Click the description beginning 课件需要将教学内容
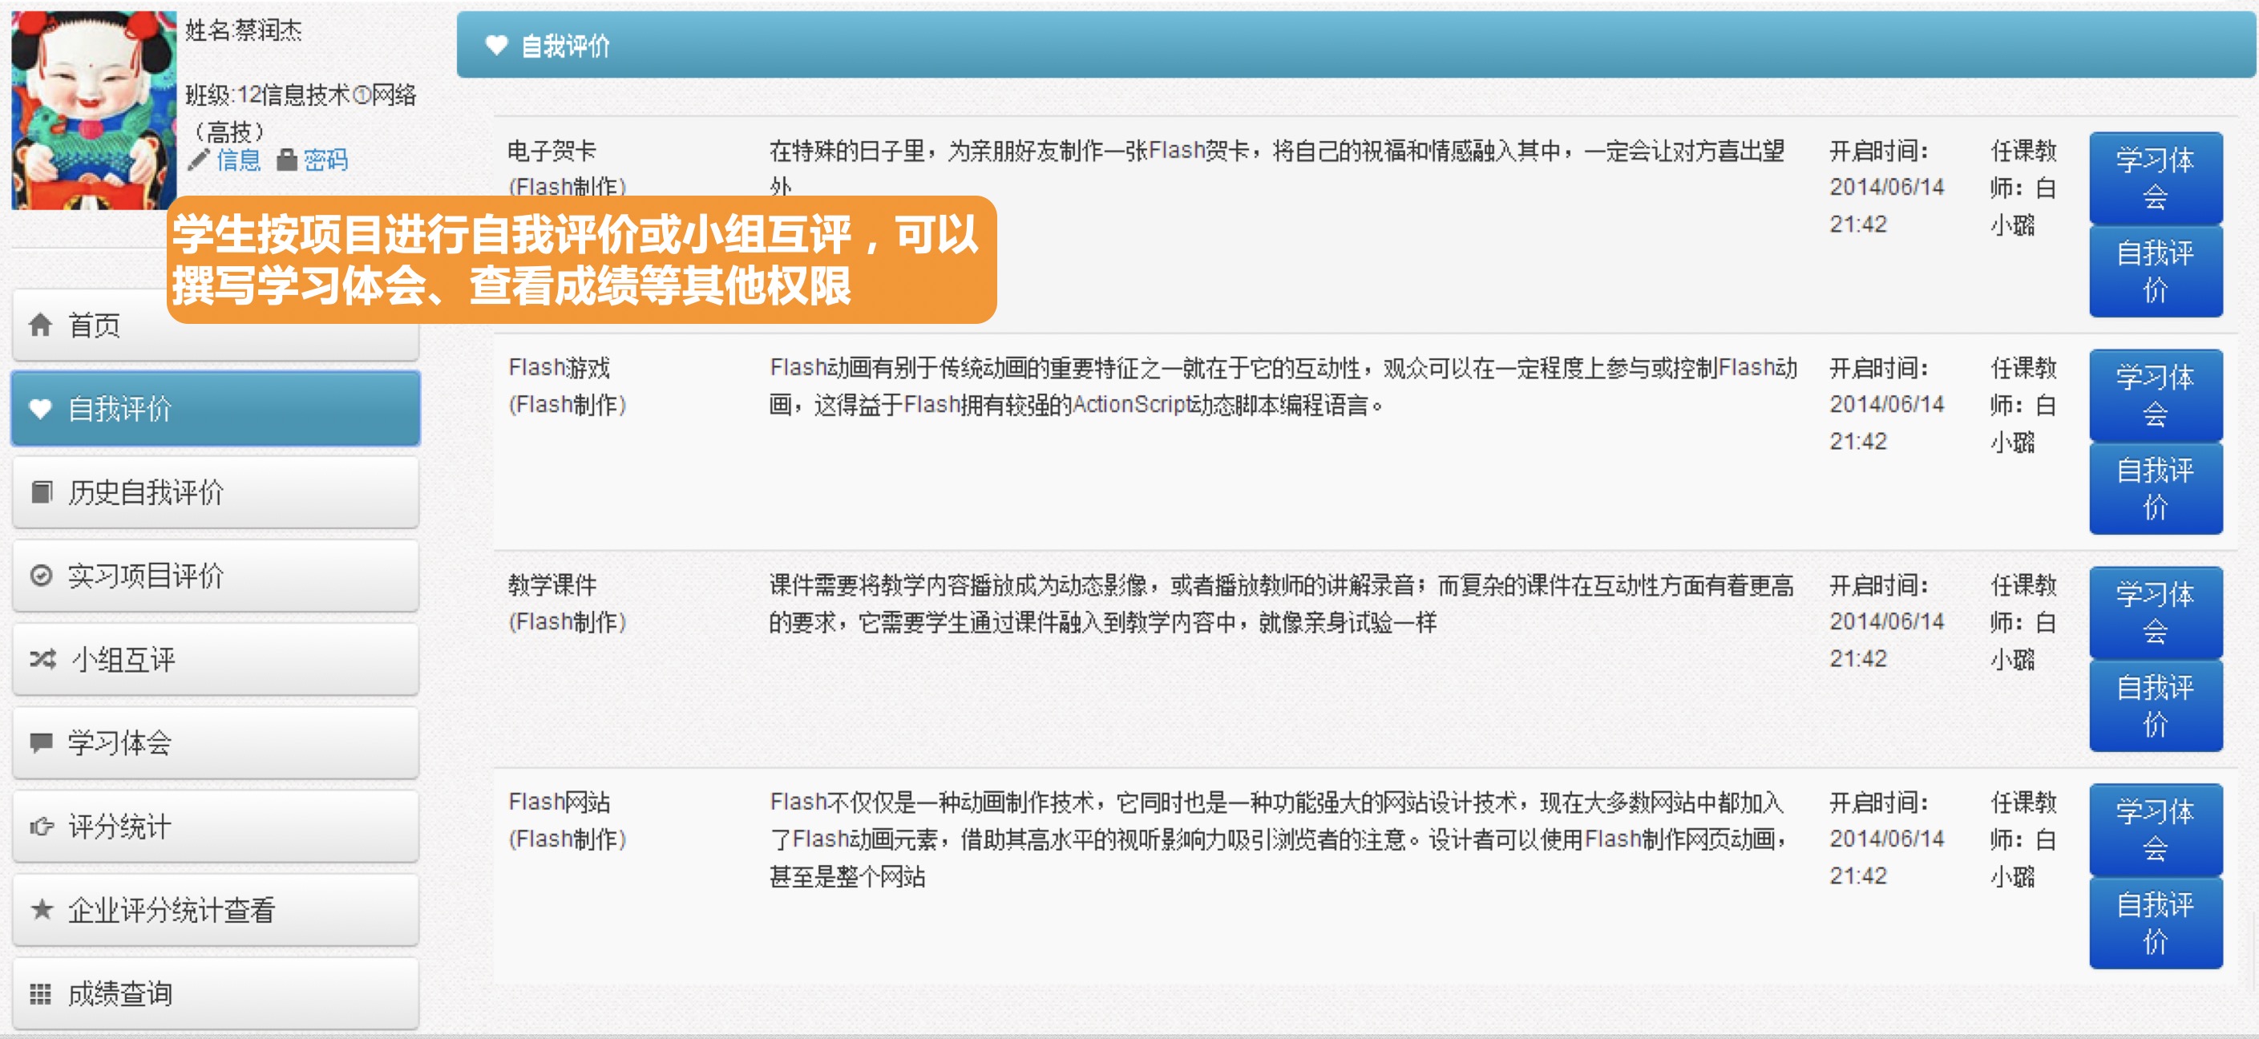The image size is (2259, 1039). [x=1281, y=604]
